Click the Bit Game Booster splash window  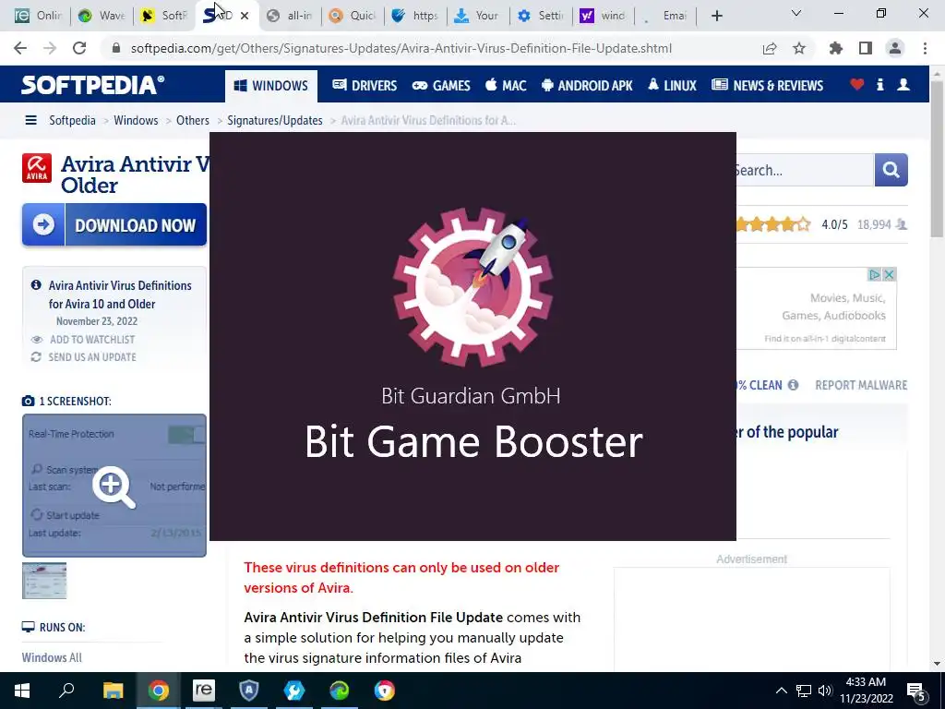472,336
